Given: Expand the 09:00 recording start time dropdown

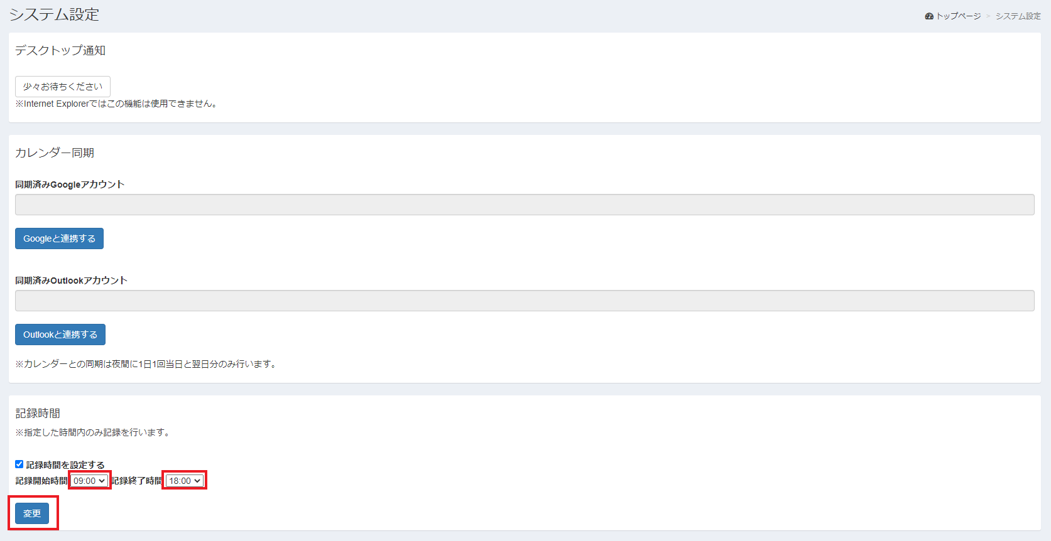Looking at the screenshot, I should point(89,481).
